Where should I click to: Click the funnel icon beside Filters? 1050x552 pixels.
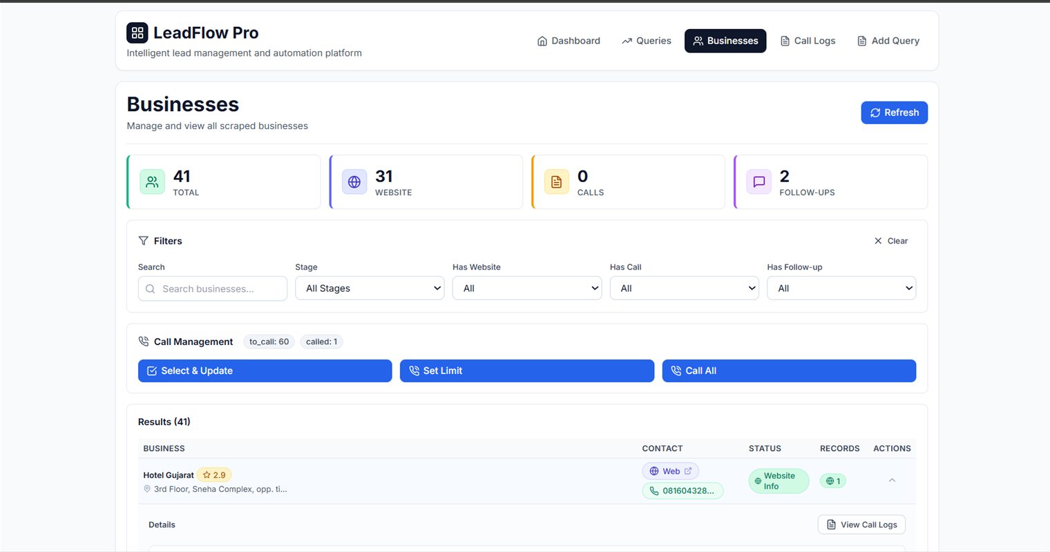coord(144,241)
